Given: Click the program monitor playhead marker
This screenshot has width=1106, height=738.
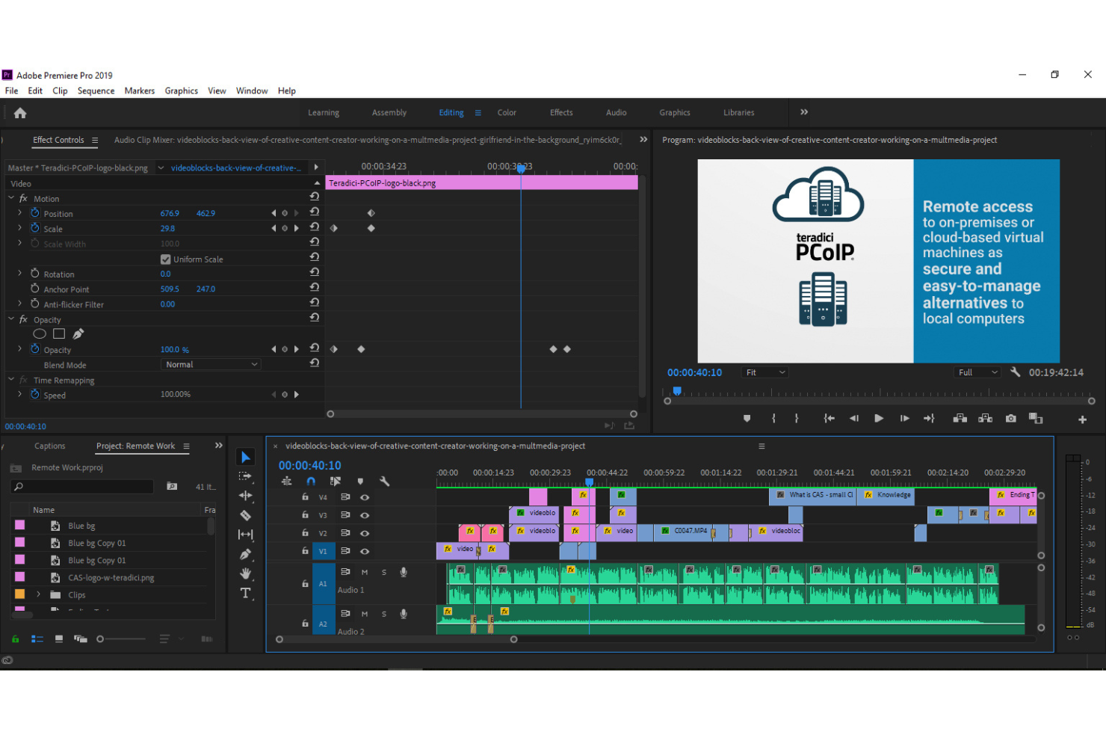Looking at the screenshot, I should 677,390.
